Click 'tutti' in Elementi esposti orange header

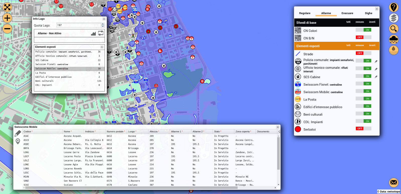(x=348, y=45)
